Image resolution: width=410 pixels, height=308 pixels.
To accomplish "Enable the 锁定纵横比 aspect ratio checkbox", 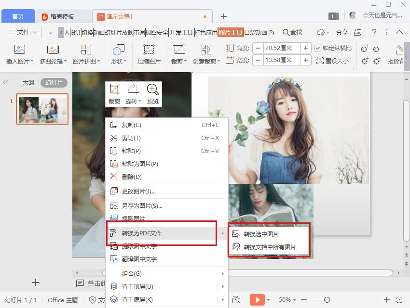I will coord(317,48).
